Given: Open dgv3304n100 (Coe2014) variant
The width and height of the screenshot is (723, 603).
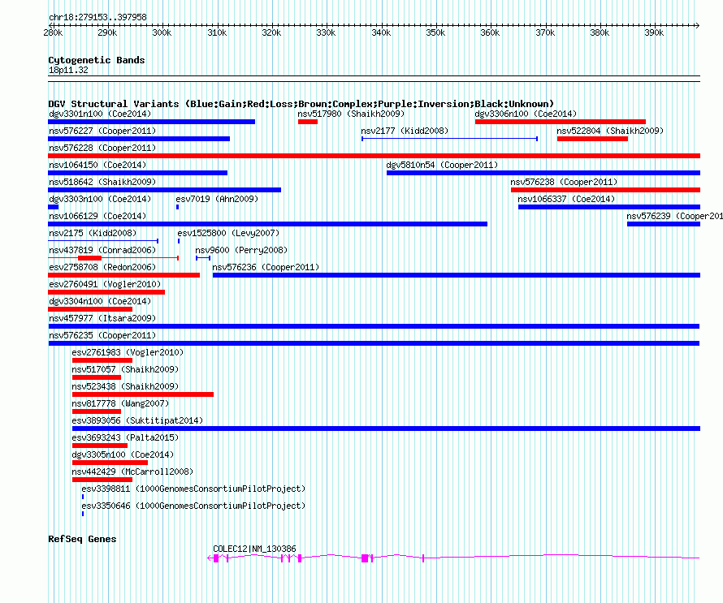Looking at the screenshot, I should pos(90,309).
